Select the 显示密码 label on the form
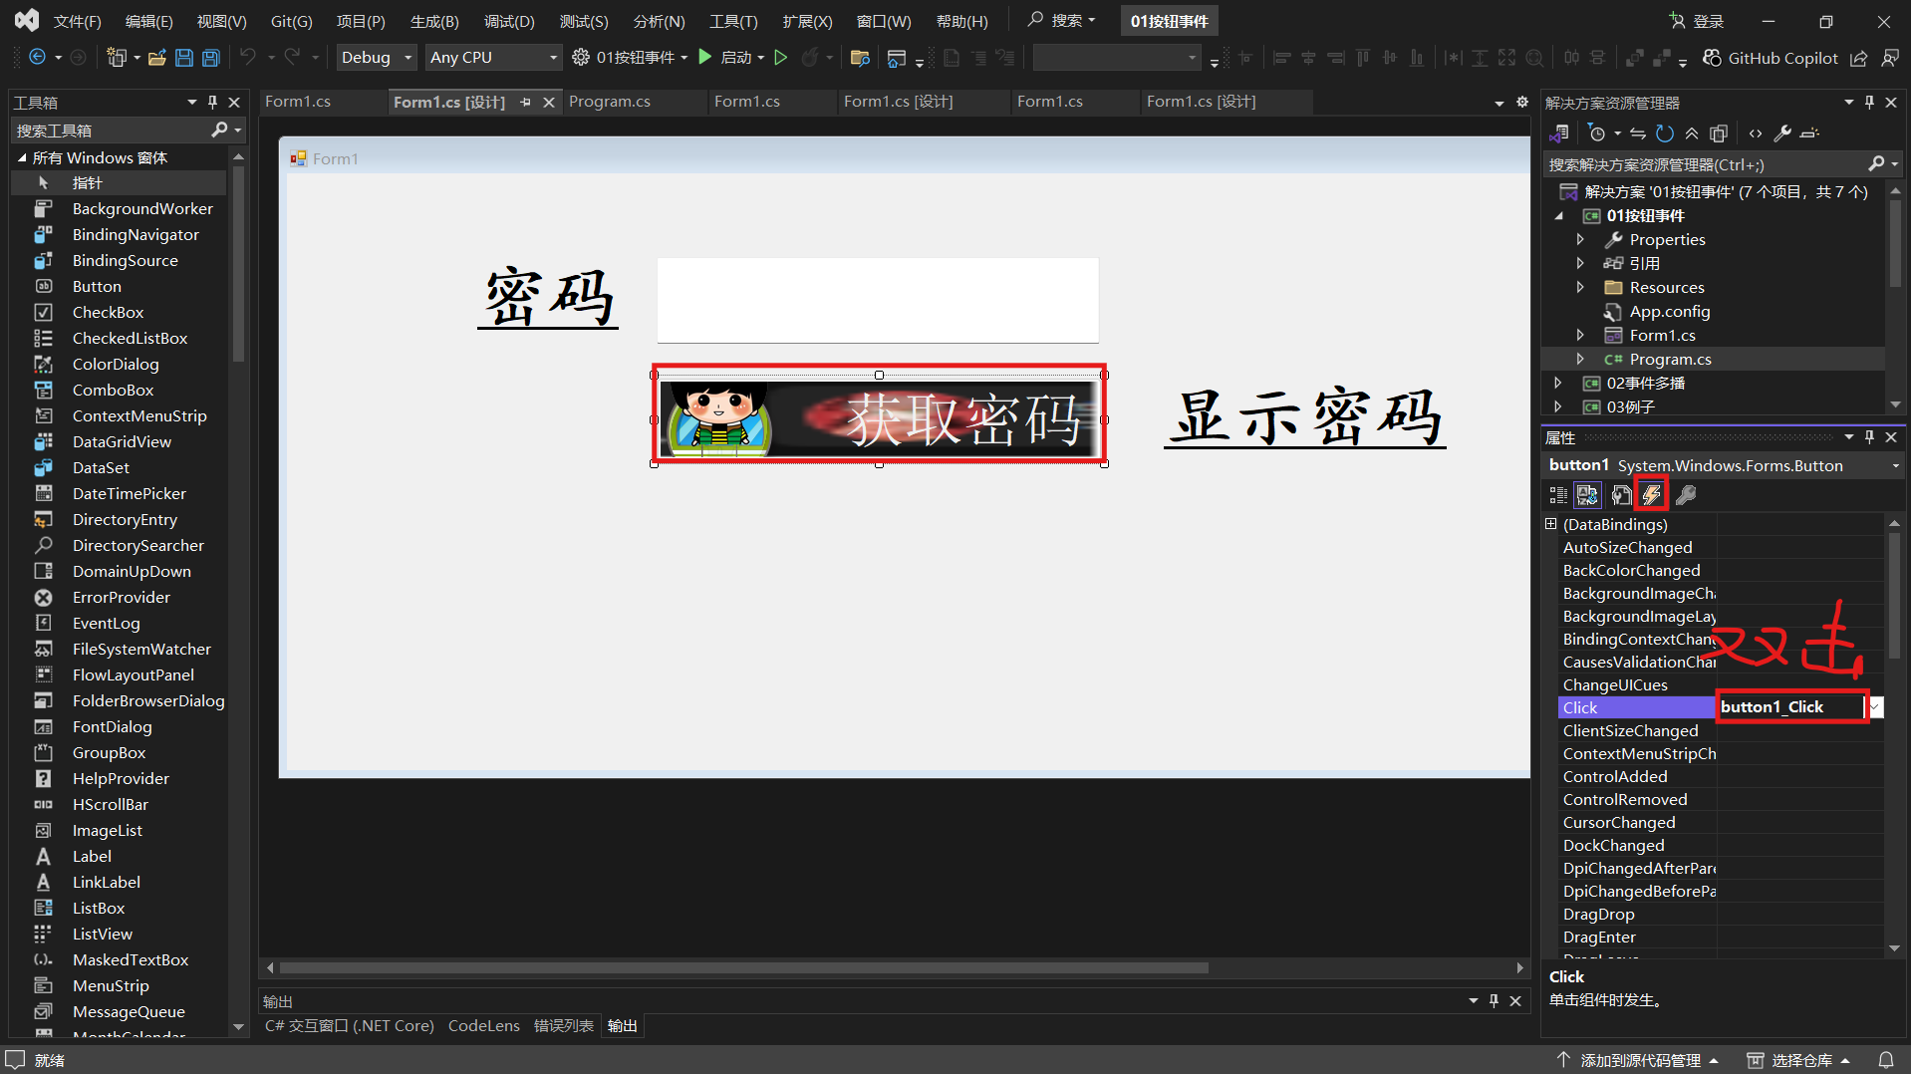1911x1074 pixels. pyautogui.click(x=1305, y=418)
